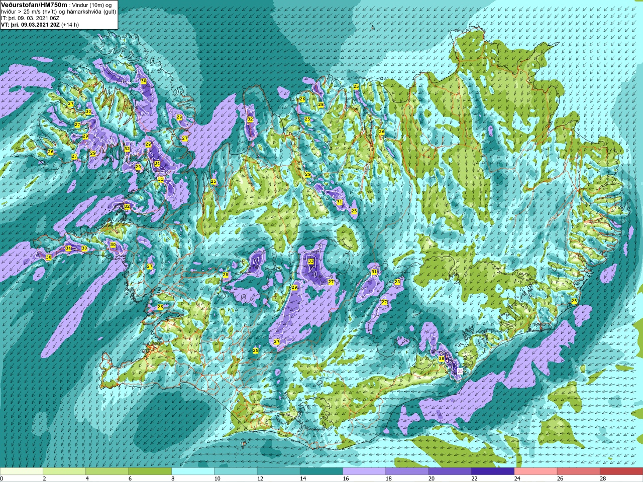
Task: Select the 'hámarkshviða (gult)' description line
Action: [x=91, y=11]
